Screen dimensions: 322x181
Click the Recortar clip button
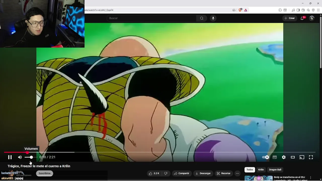224,173
